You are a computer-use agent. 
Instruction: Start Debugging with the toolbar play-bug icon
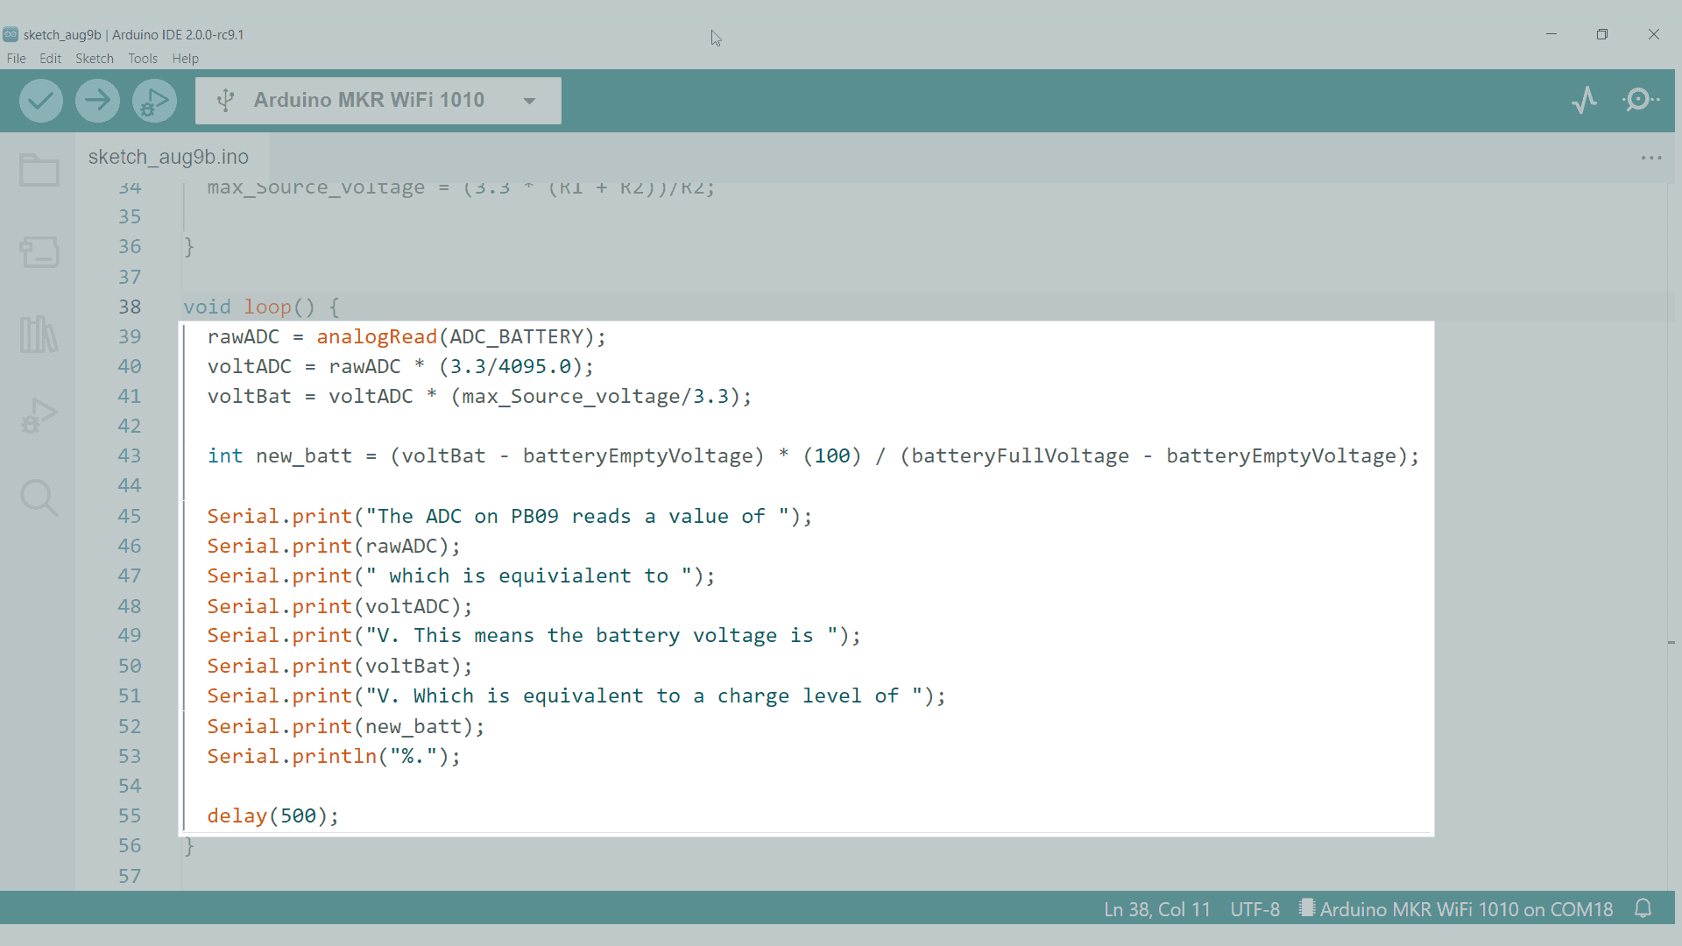(154, 101)
